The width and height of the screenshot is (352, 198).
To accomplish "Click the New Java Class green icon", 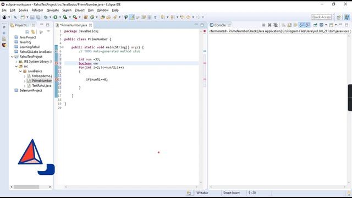I will click(x=92, y=17).
